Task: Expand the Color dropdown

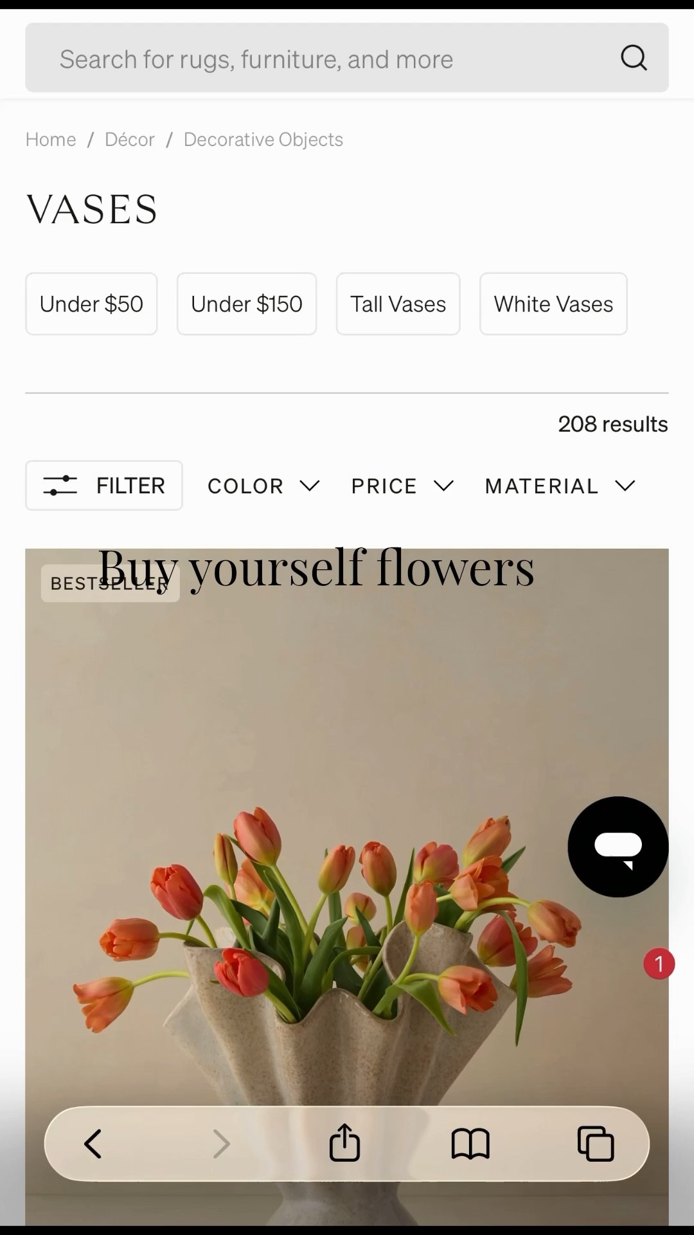Action: tap(263, 486)
